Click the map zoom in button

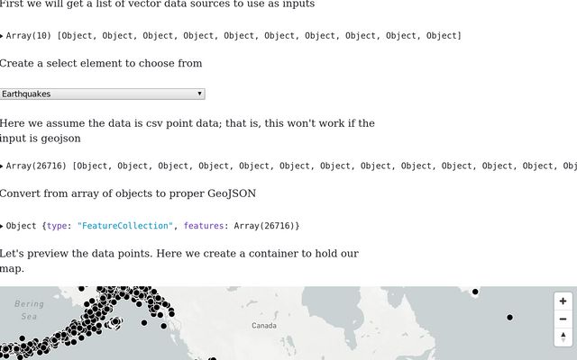click(x=563, y=301)
